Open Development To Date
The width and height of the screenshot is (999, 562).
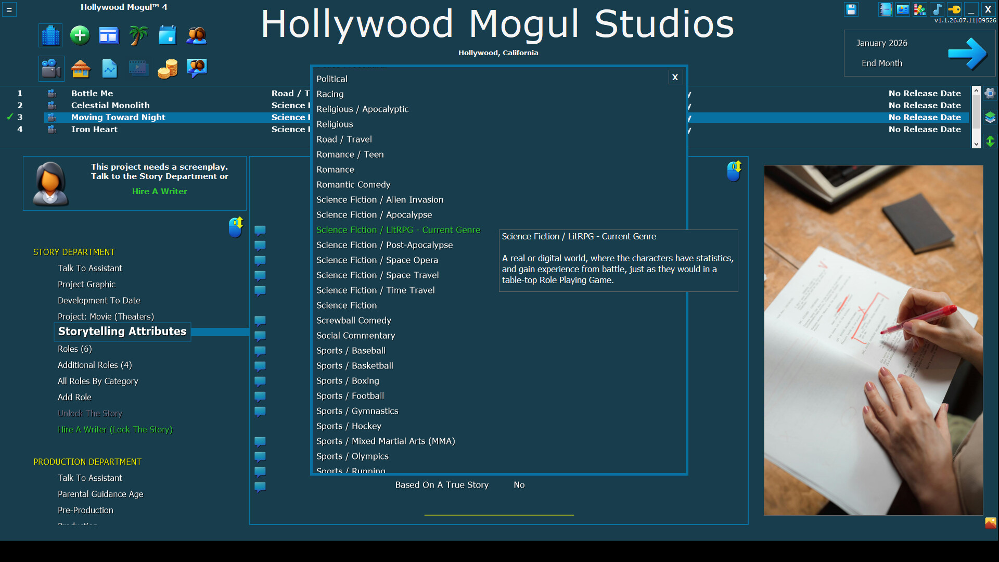(x=99, y=300)
